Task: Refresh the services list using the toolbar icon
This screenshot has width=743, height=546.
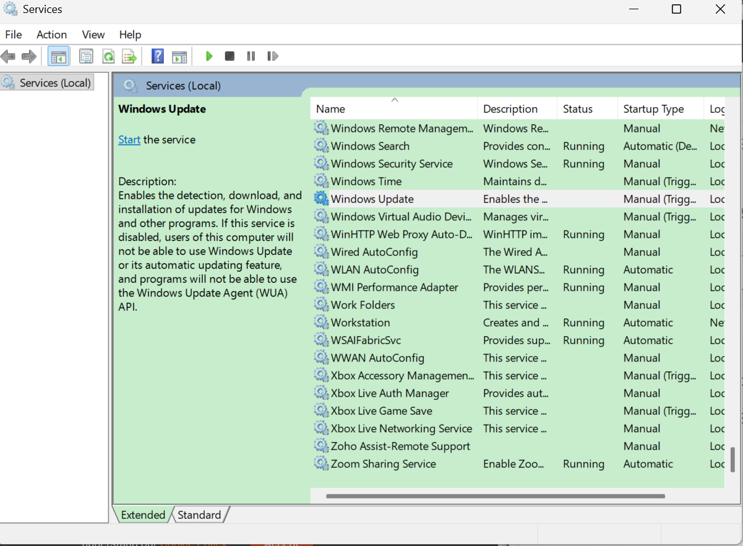Action: (x=108, y=56)
